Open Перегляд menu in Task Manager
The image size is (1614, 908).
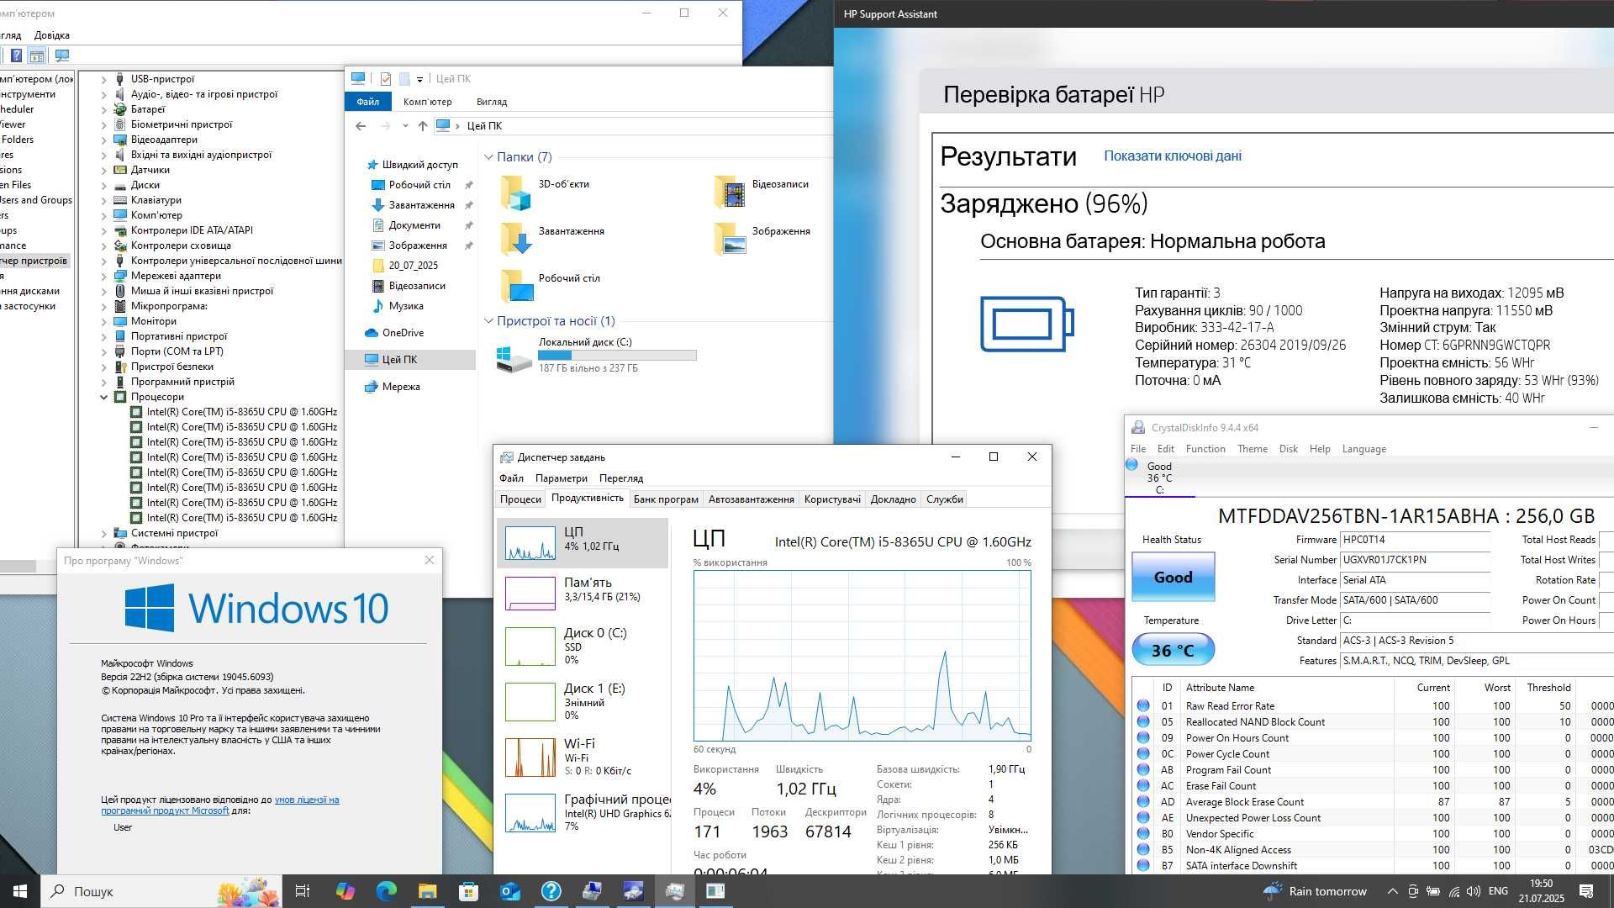point(621,478)
